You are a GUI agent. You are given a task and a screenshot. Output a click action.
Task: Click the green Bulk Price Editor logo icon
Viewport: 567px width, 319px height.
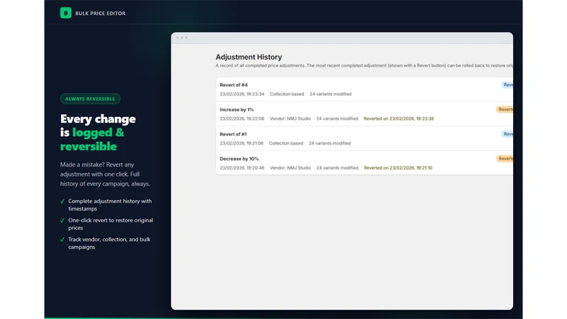click(x=65, y=13)
